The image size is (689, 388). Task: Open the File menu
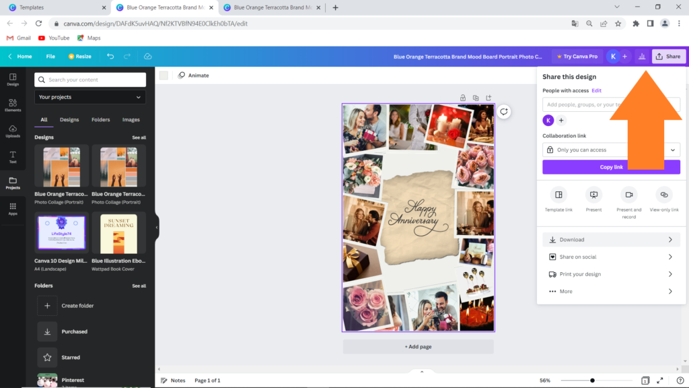pyautogui.click(x=50, y=57)
